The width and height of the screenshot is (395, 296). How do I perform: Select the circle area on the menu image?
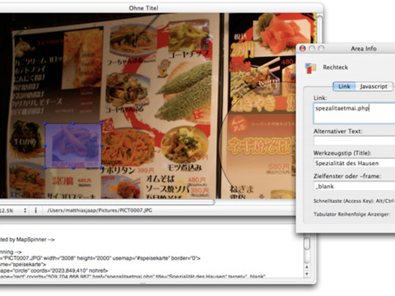click(x=257, y=140)
